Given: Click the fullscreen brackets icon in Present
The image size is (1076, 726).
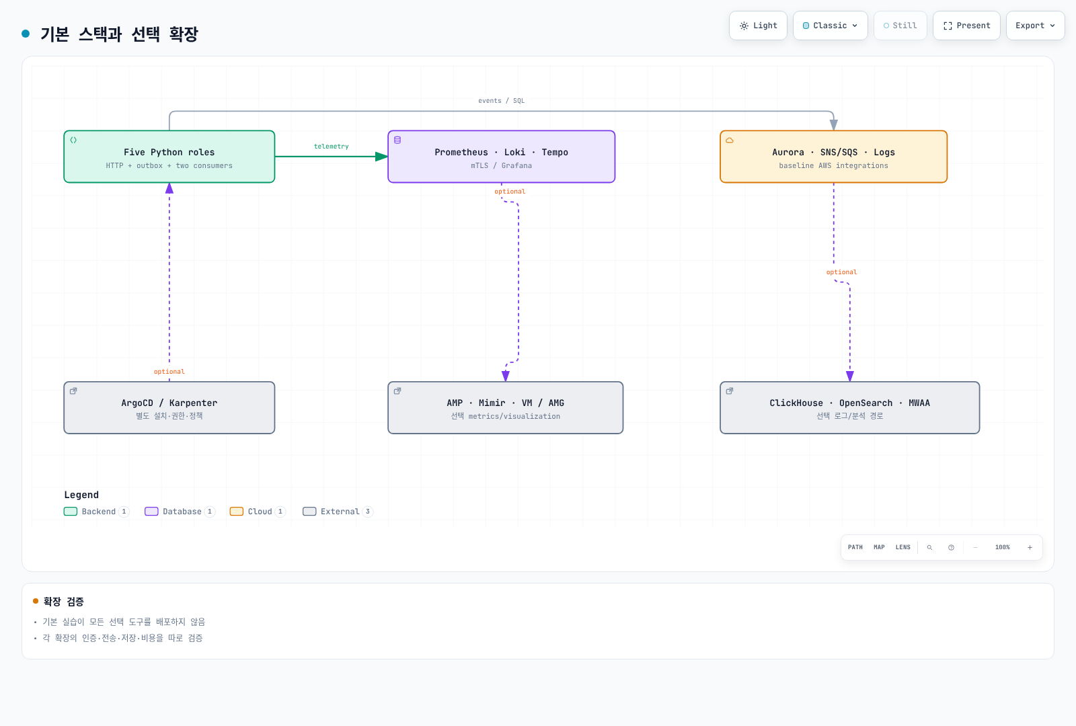Looking at the screenshot, I should coord(948,26).
